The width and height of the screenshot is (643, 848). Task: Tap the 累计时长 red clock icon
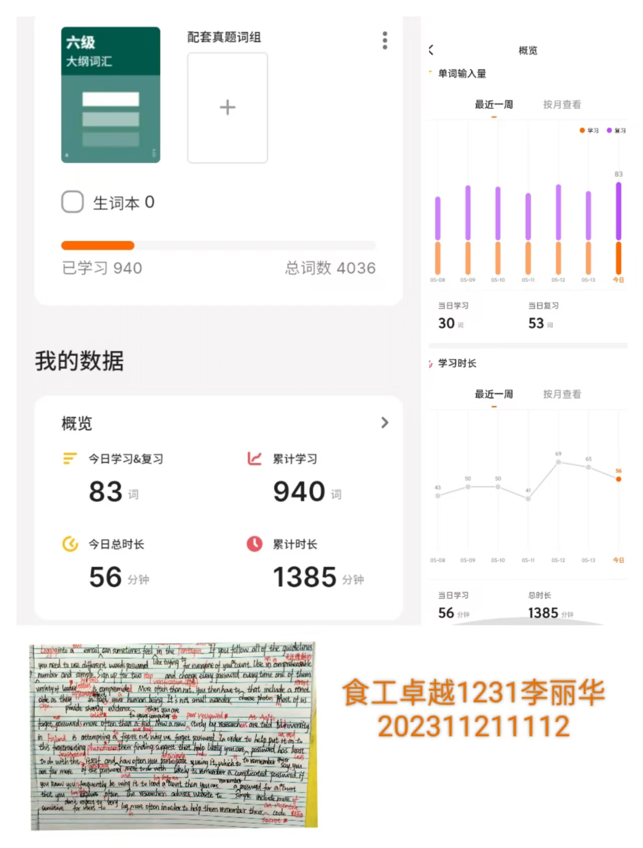pyautogui.click(x=254, y=544)
